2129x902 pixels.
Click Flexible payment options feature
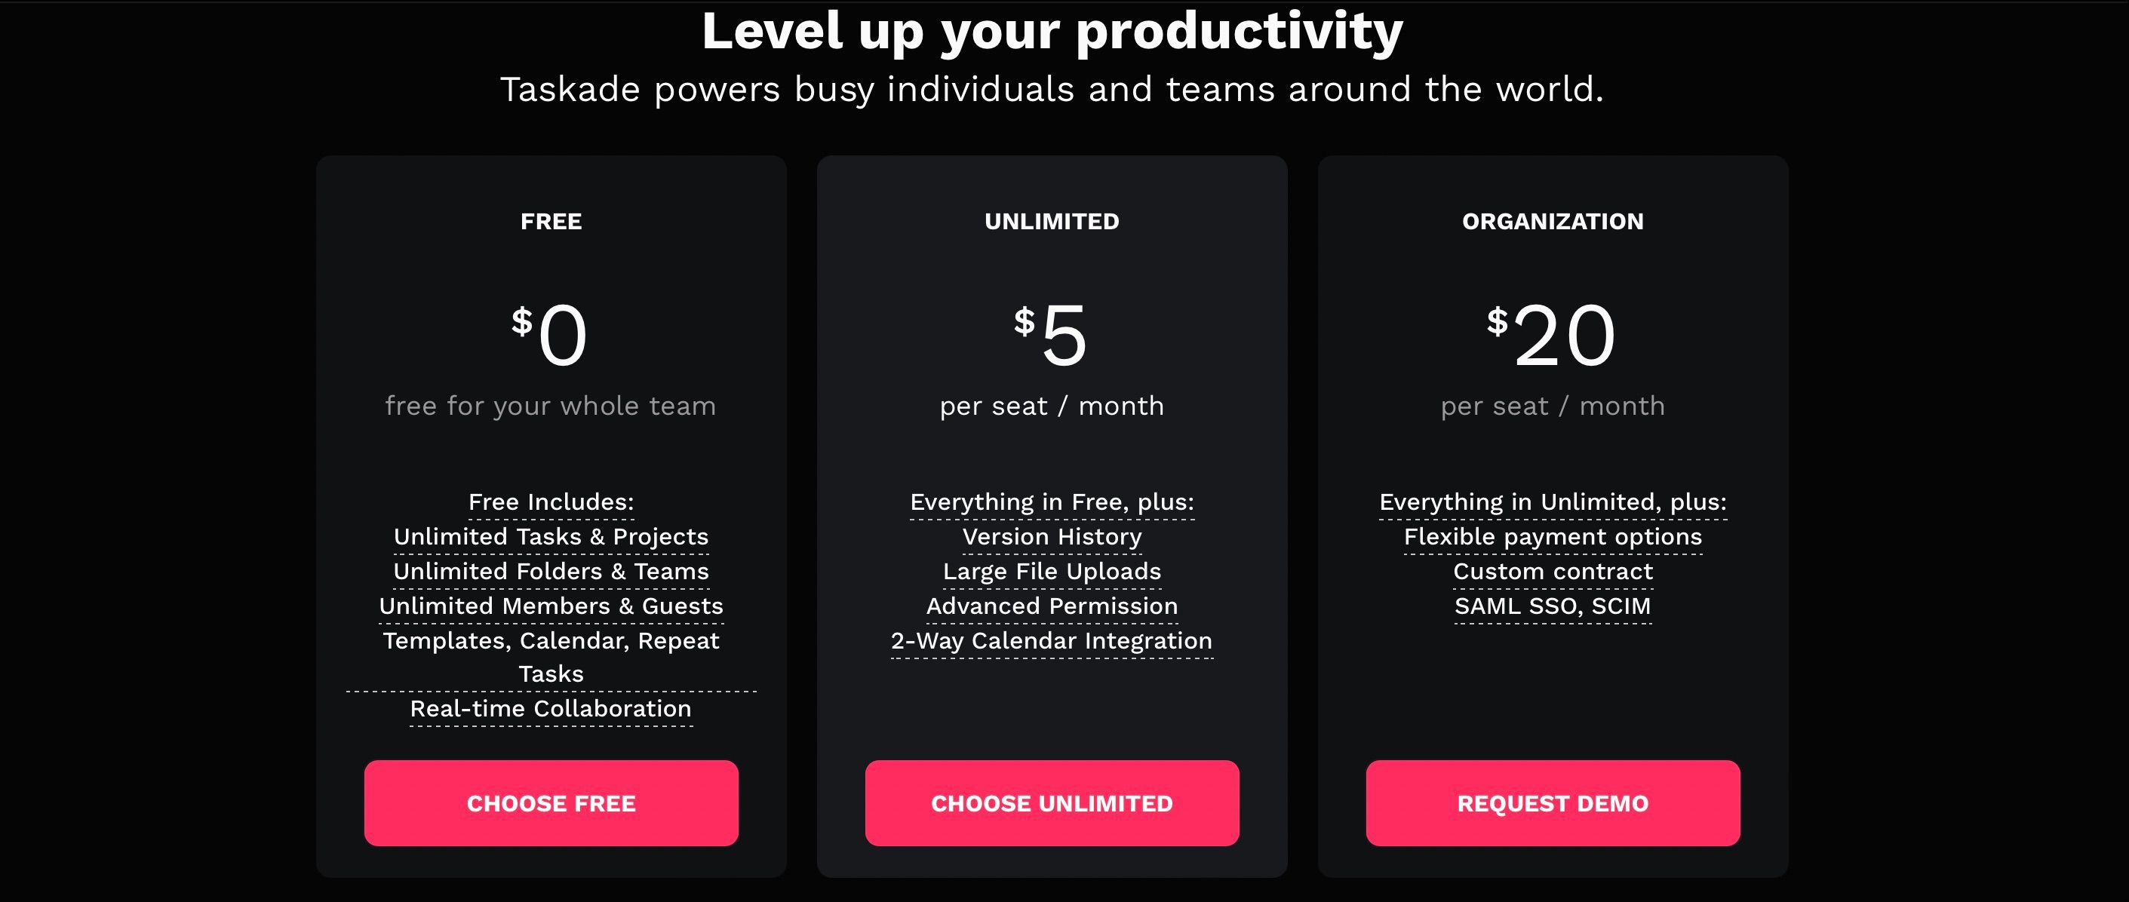pos(1553,537)
